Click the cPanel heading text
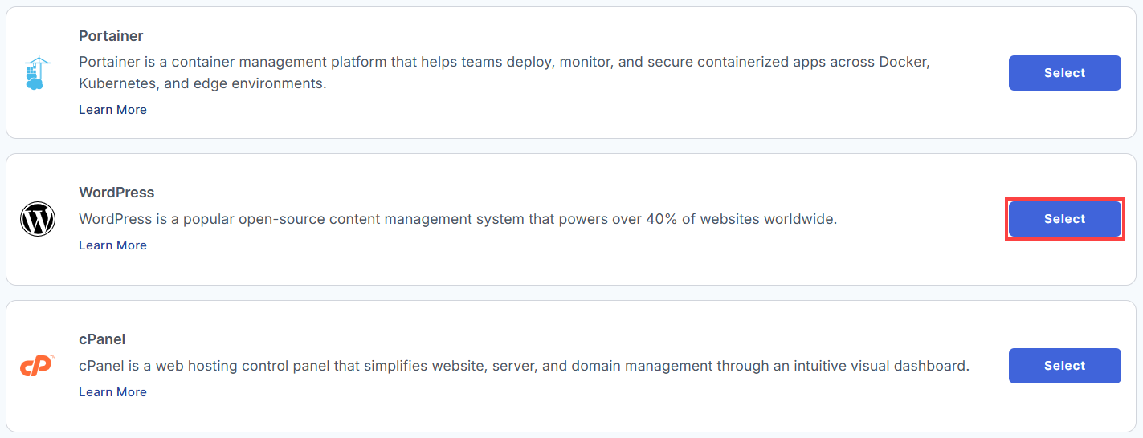Viewport: 1143px width, 438px height. 102,339
